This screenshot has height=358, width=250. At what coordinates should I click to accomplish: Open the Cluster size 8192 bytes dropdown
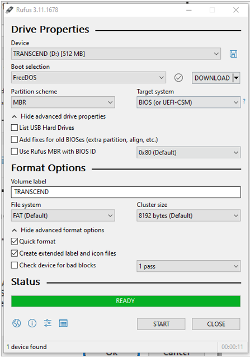click(x=188, y=215)
